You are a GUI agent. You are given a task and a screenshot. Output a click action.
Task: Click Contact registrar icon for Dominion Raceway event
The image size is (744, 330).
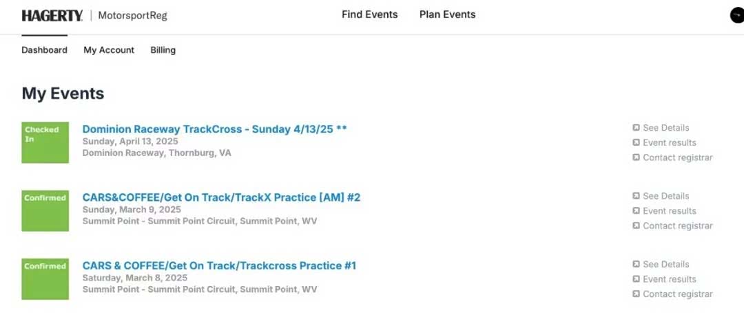tap(637, 158)
